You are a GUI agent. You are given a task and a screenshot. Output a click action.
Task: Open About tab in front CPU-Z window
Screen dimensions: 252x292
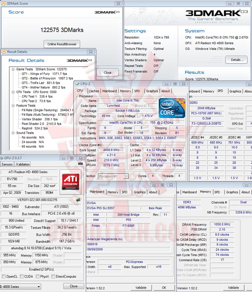point(166,91)
